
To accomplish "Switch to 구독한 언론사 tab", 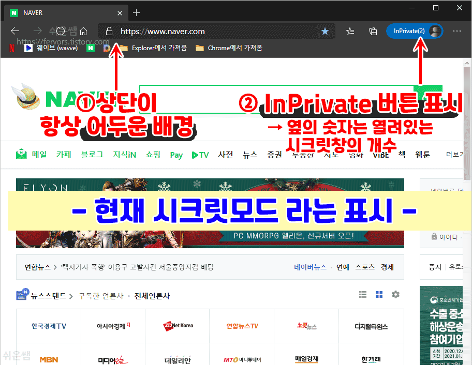I will pyautogui.click(x=101, y=296).
